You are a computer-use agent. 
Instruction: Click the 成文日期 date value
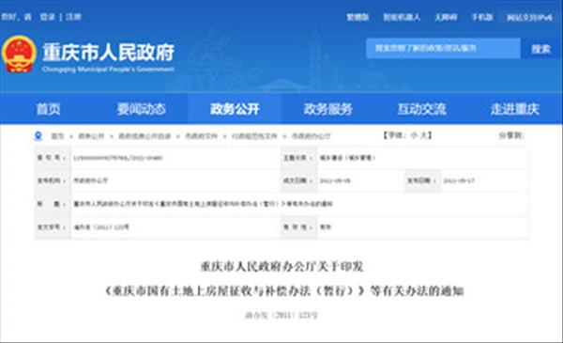(335, 180)
